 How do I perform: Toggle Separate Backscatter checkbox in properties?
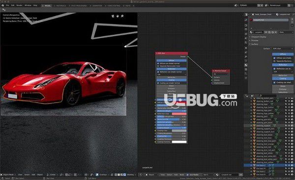(274, 61)
